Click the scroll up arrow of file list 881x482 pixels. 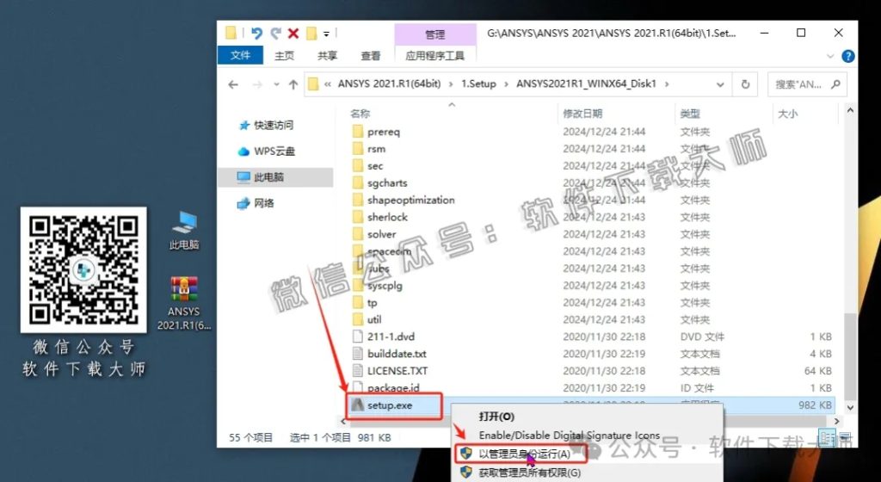pyautogui.click(x=850, y=111)
